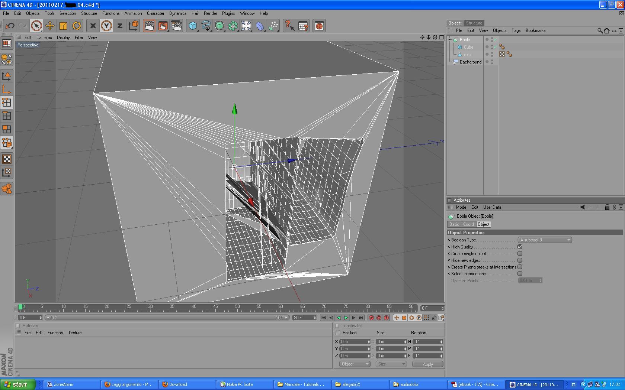The image size is (625, 390).
Task: Click the Render in Picture Viewer icon
Action: pyautogui.click(x=163, y=26)
